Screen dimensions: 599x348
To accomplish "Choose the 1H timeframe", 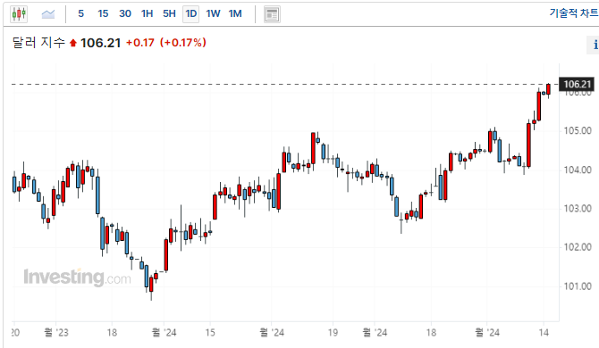I will (148, 13).
